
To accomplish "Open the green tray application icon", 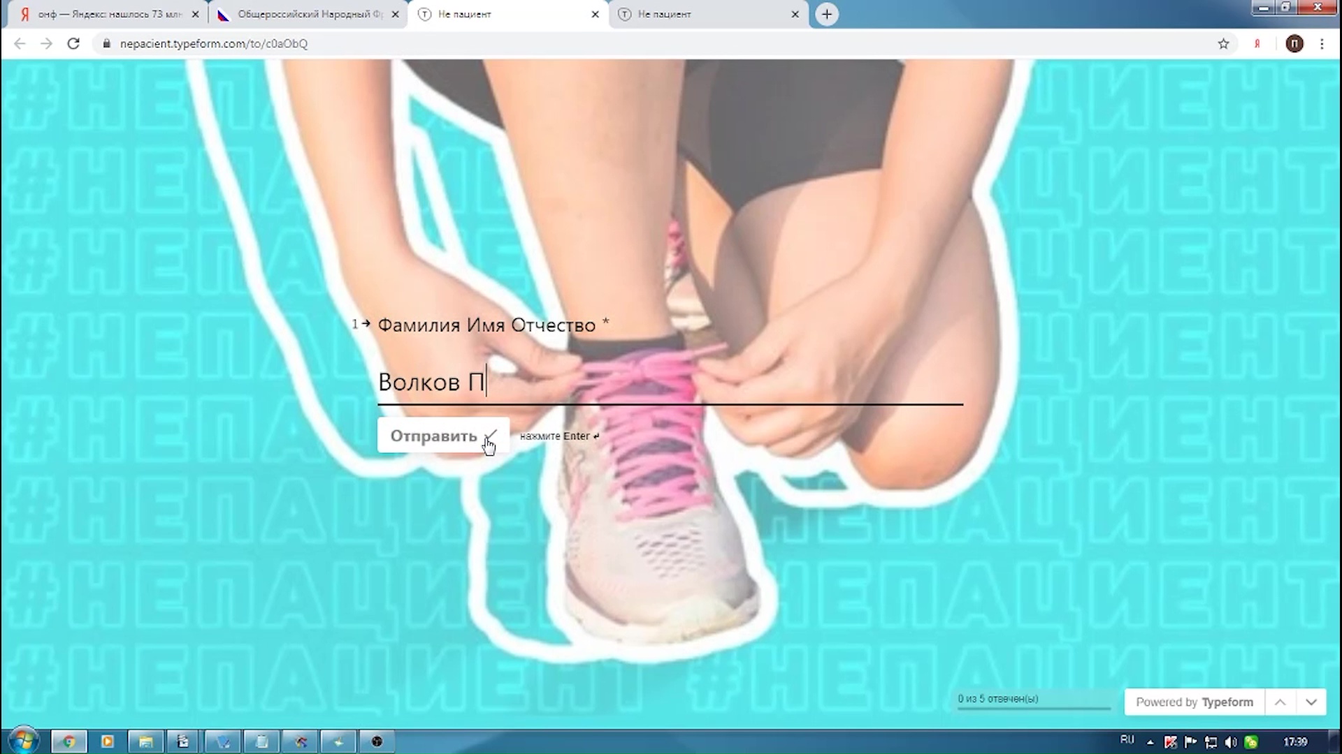I will point(1252,741).
